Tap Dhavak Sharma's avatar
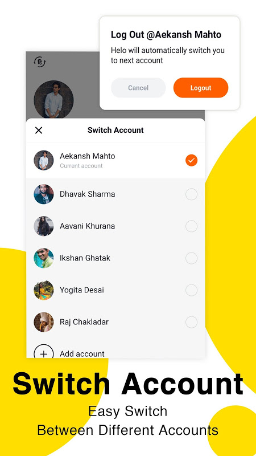256x456 pixels. point(44,194)
